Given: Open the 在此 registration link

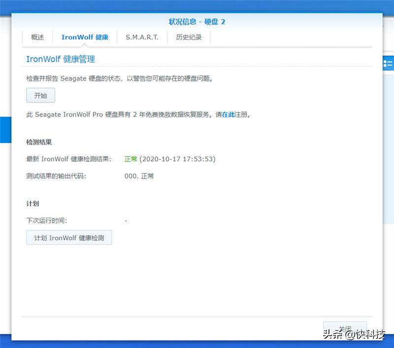Looking at the screenshot, I should pos(228,114).
